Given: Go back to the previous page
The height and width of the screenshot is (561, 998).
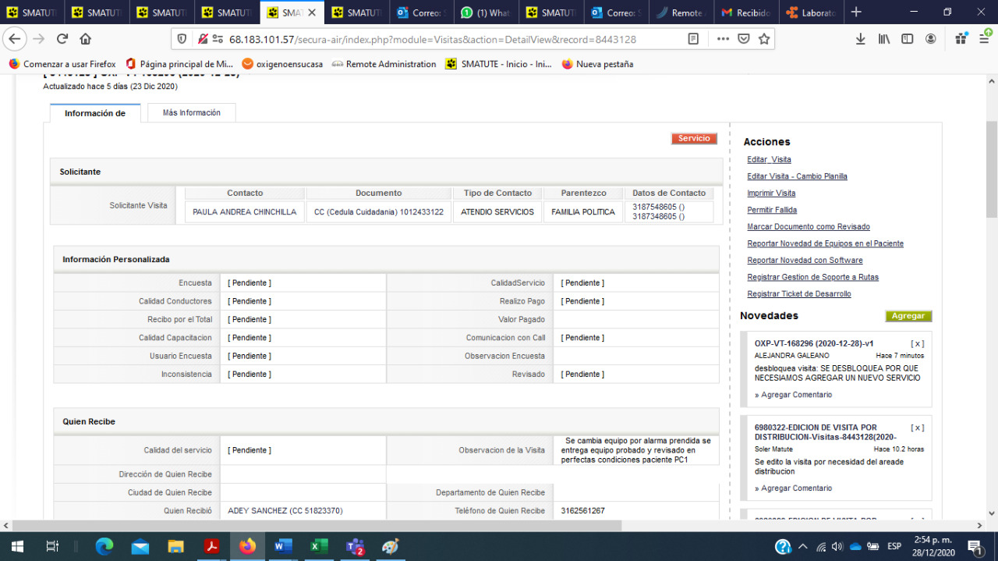Looking at the screenshot, I should (x=15, y=39).
